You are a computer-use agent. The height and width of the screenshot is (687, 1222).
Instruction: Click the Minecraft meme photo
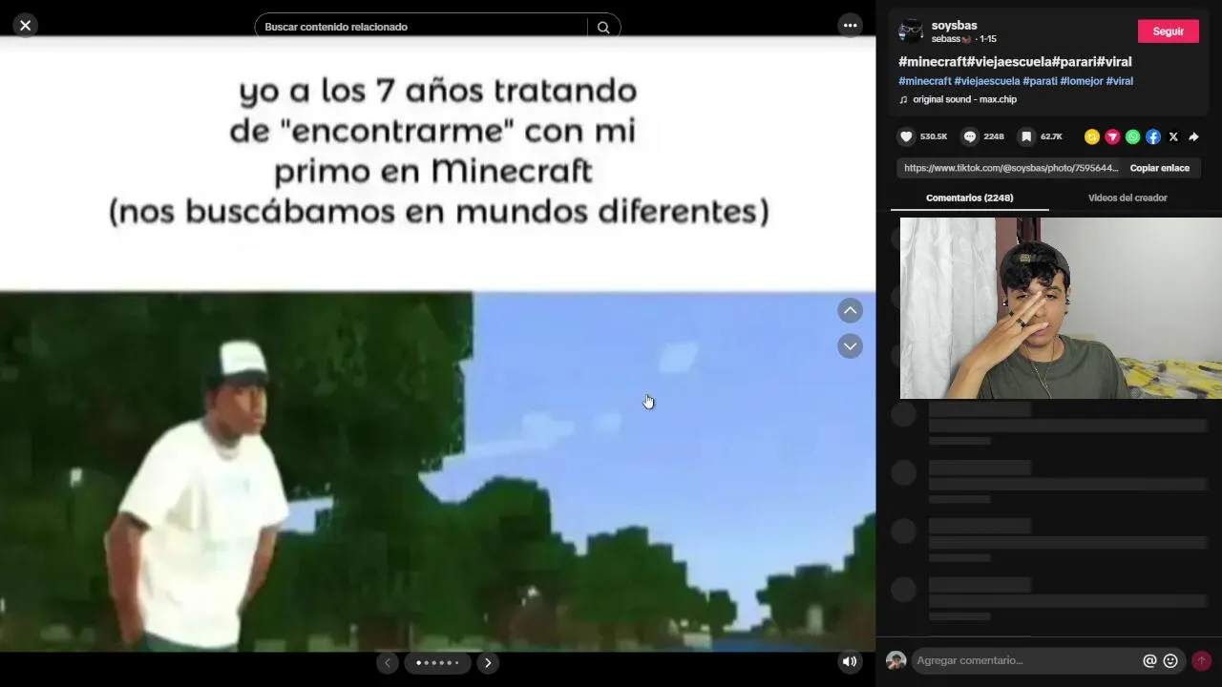(437, 344)
